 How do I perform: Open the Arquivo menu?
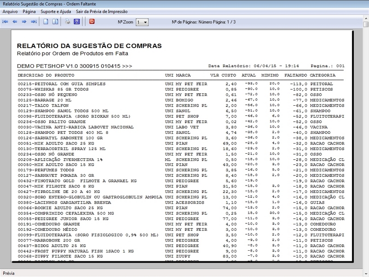click(x=10, y=12)
